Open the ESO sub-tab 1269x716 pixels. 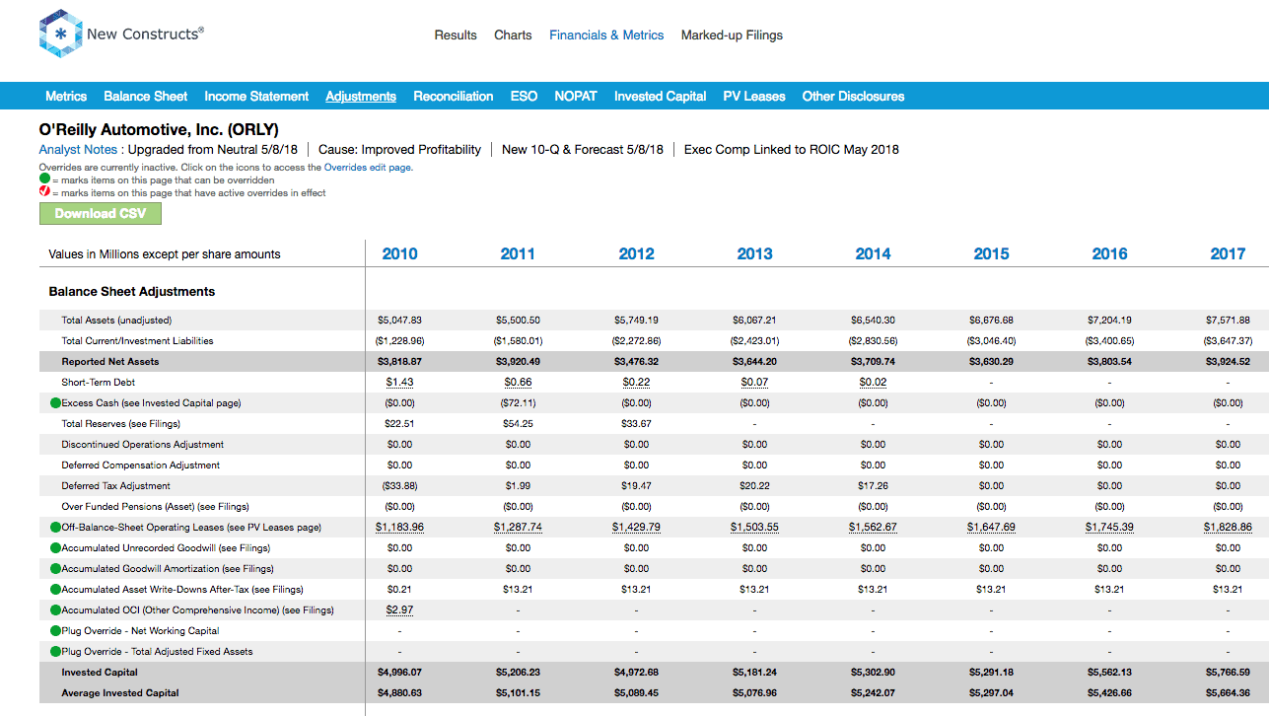524,96
